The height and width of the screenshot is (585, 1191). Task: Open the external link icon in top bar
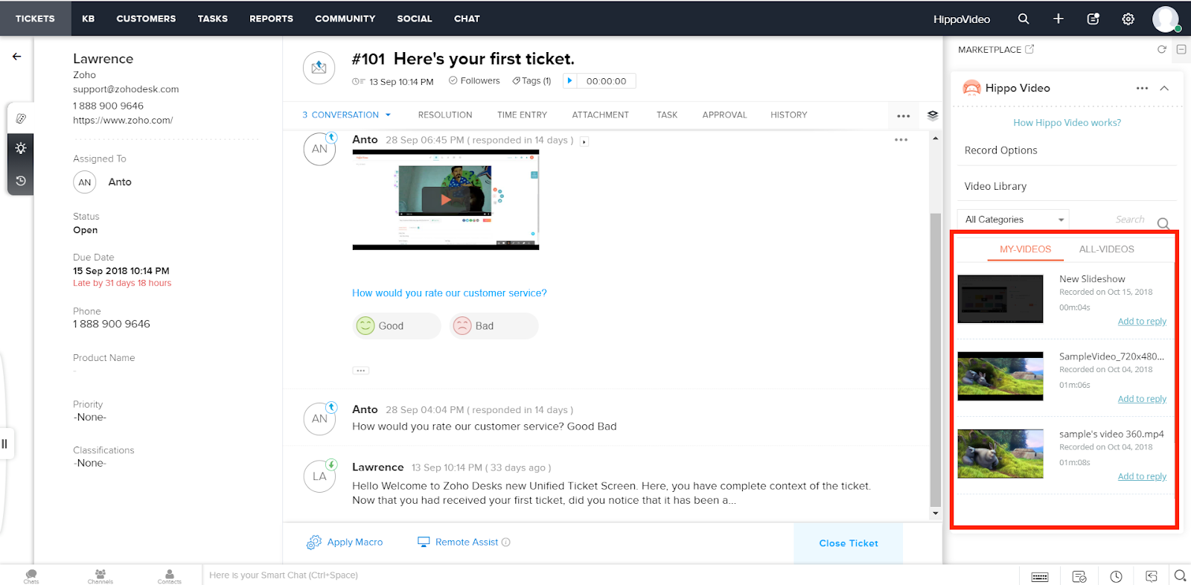click(1093, 19)
